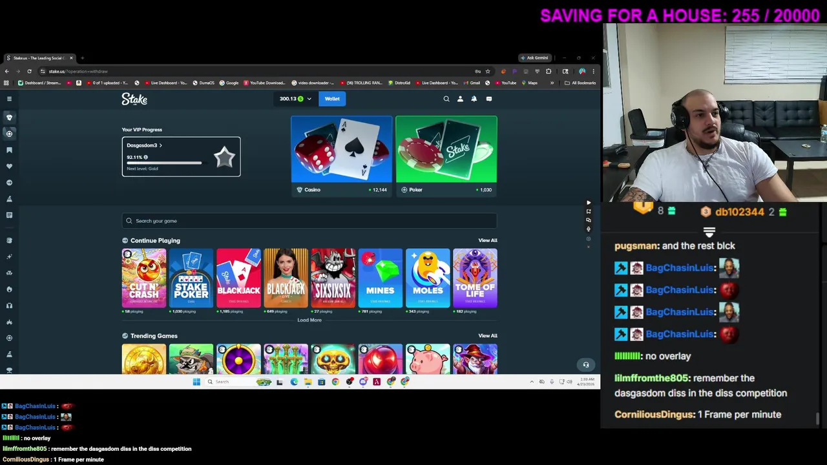The width and height of the screenshot is (827, 465).
Task: Open the news document icon in sidebar
Action: [9, 215]
